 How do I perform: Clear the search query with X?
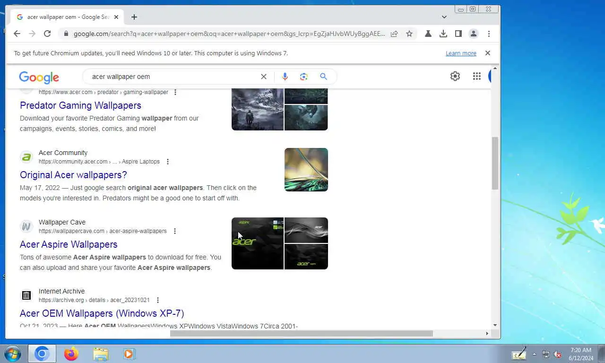pyautogui.click(x=264, y=77)
